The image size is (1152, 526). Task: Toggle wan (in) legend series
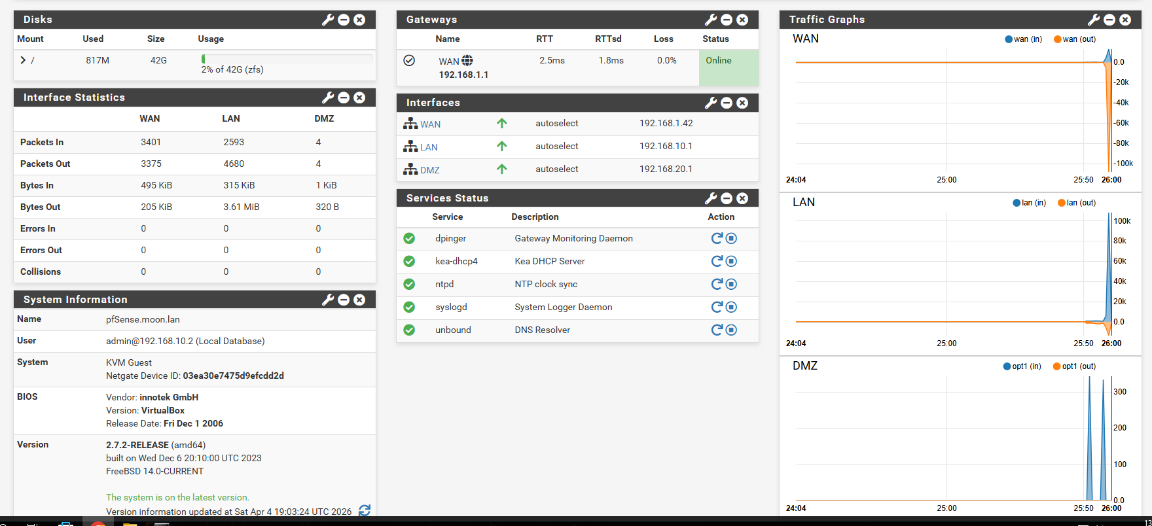point(1023,39)
